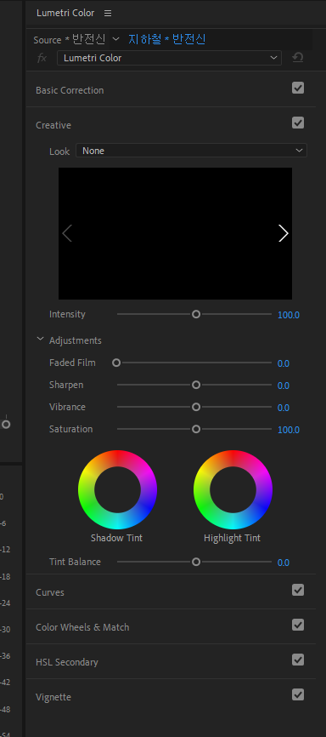Click the -36 dB mark on audio meter

pos(5,655)
